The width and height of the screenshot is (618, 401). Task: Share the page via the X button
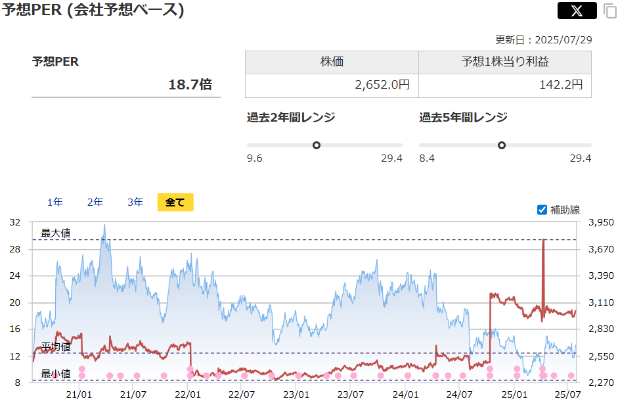coord(577,11)
